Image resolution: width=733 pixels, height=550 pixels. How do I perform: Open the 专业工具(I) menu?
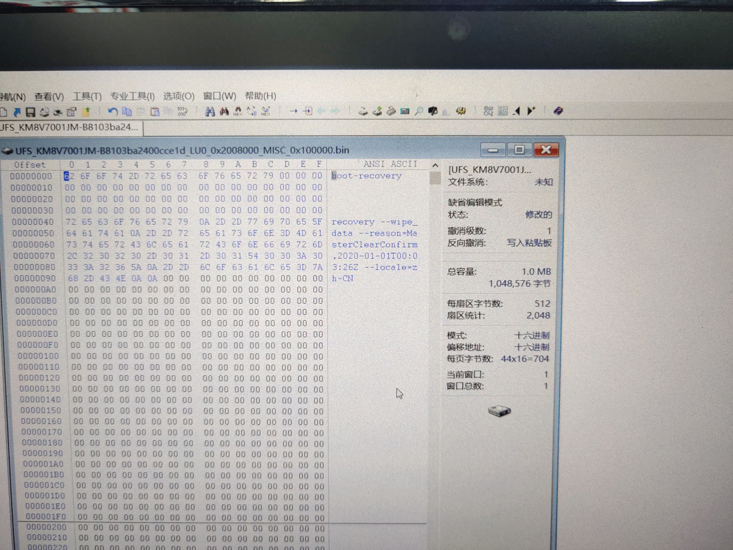(132, 96)
